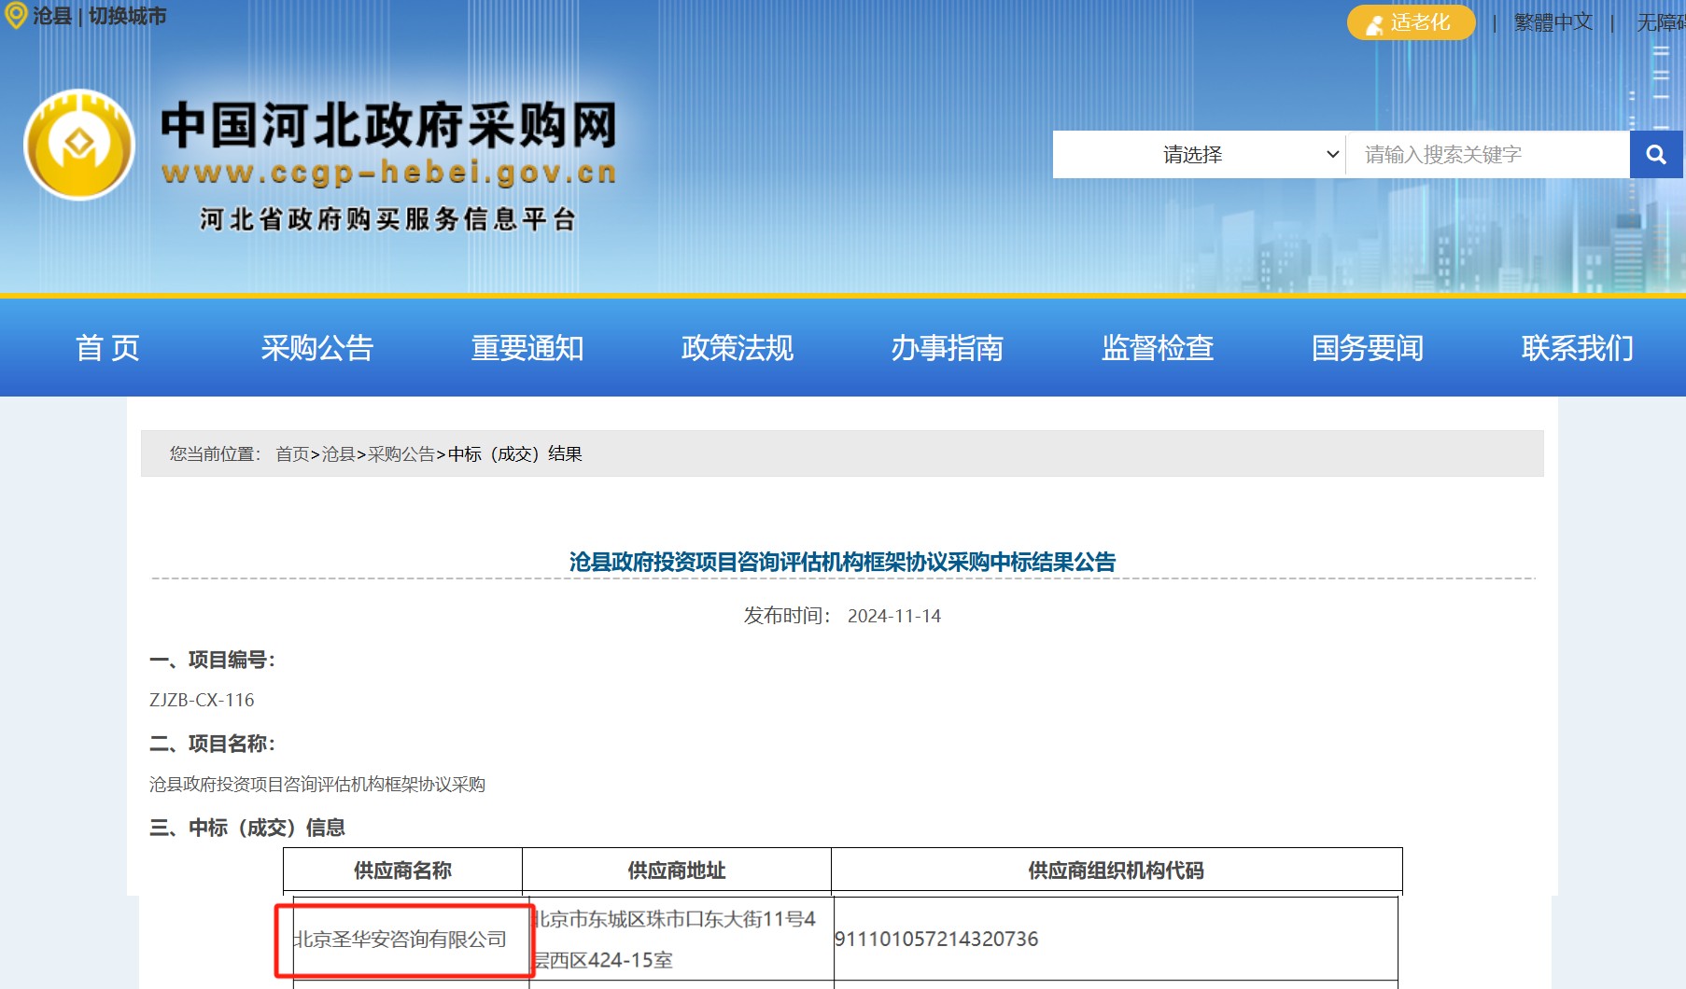This screenshot has width=1686, height=989.
Task: Click the 供应商名称 column header
Action: coord(402,871)
